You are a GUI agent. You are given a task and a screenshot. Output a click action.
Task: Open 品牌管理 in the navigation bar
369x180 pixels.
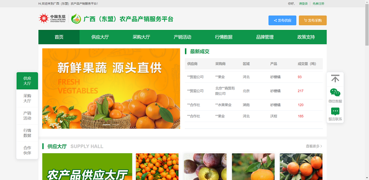[x=265, y=37]
